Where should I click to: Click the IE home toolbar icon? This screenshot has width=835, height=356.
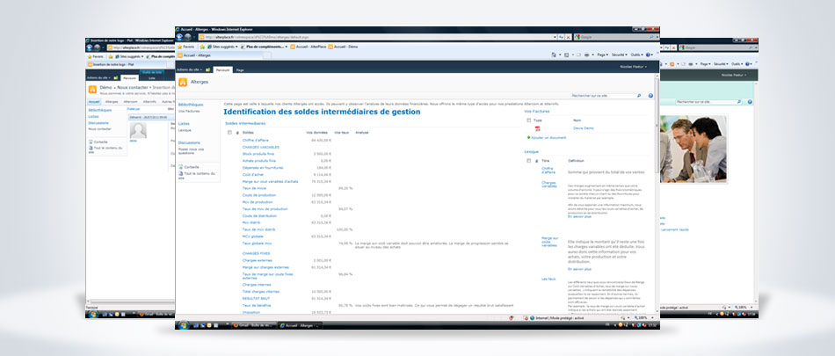(554, 54)
